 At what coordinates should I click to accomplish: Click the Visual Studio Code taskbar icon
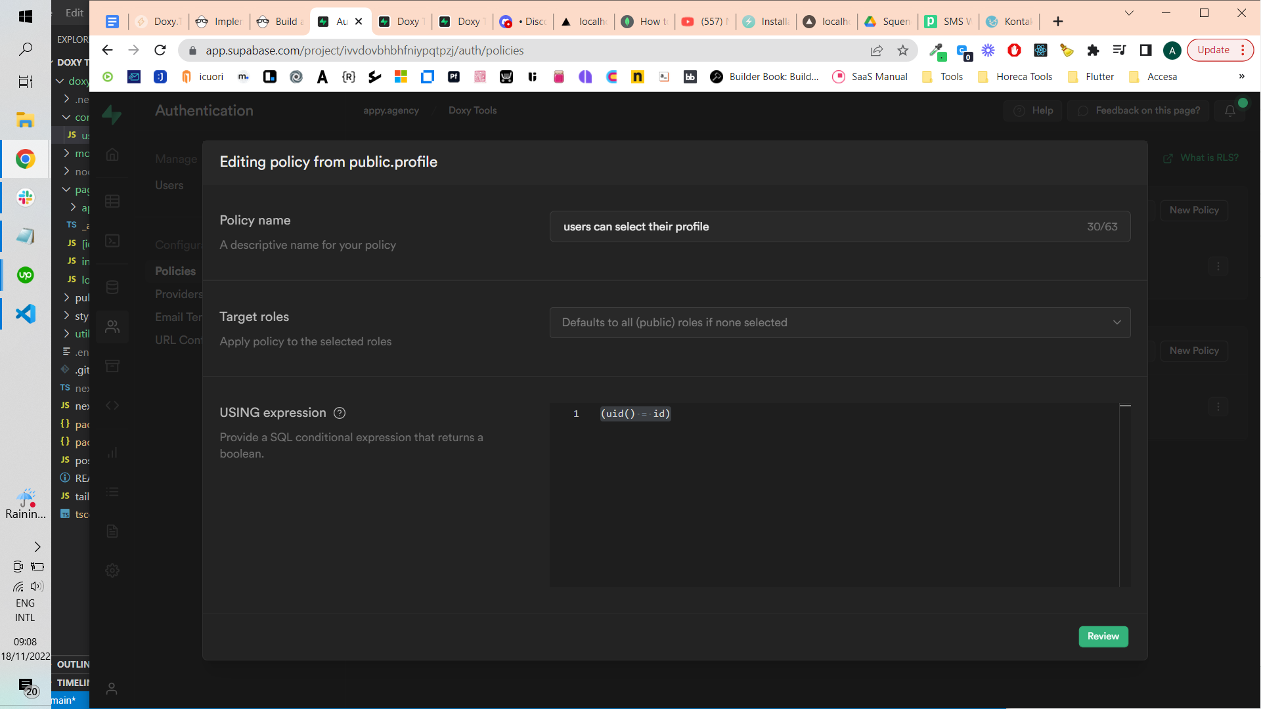(25, 314)
